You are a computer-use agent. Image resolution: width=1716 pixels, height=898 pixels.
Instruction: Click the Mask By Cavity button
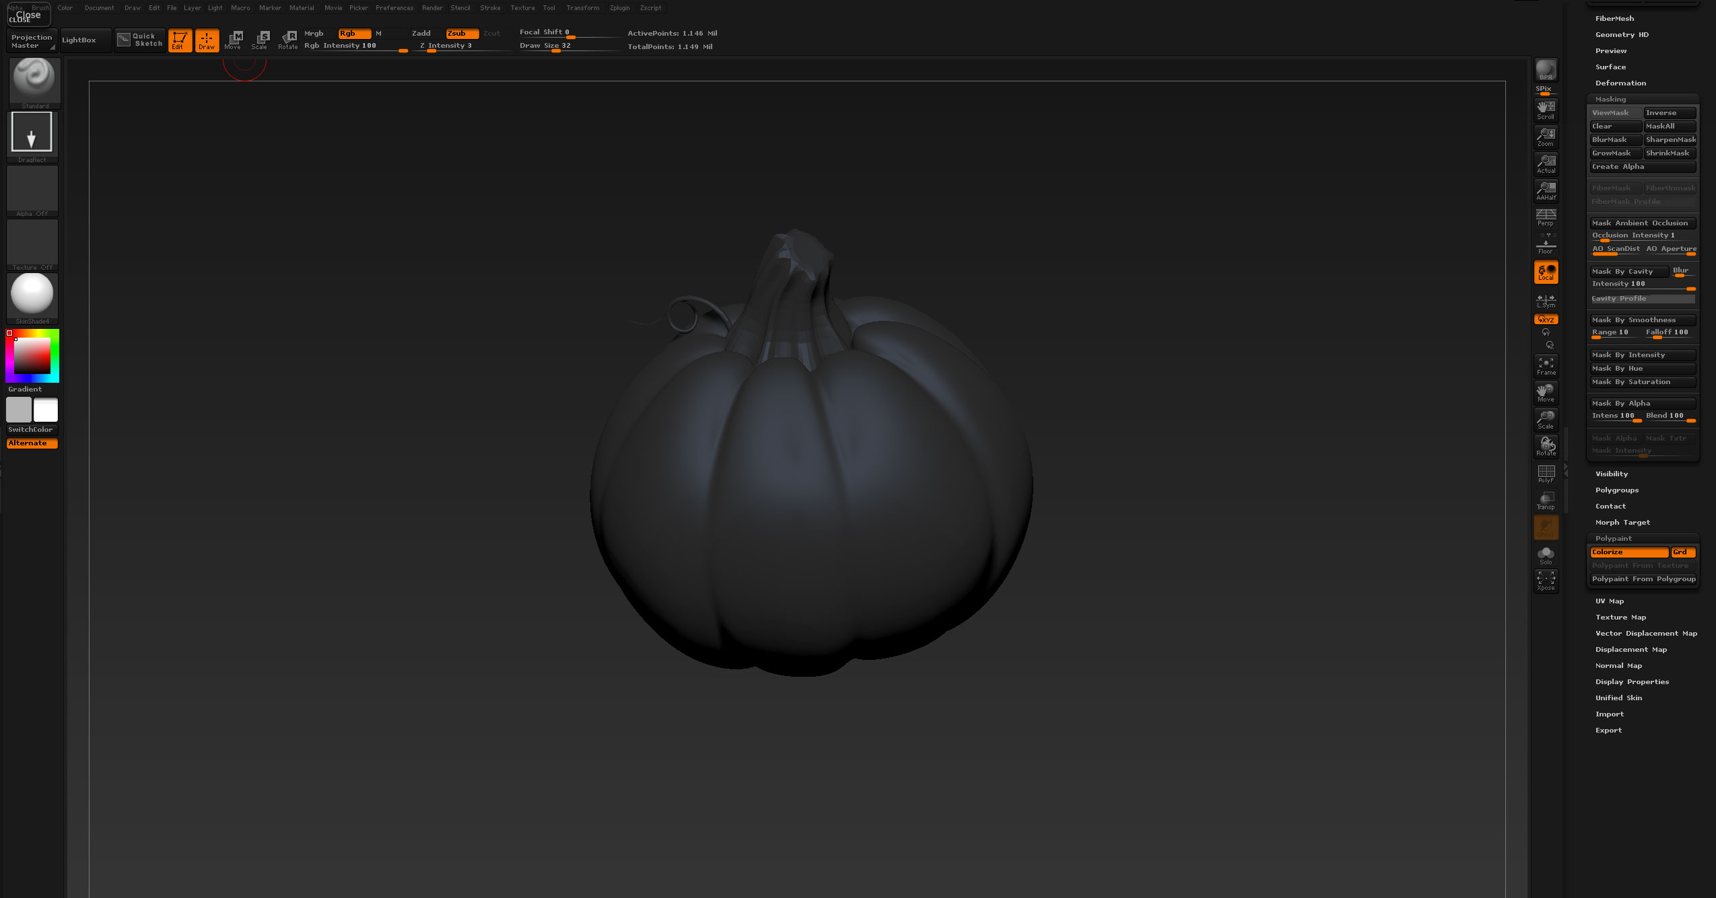point(1628,272)
